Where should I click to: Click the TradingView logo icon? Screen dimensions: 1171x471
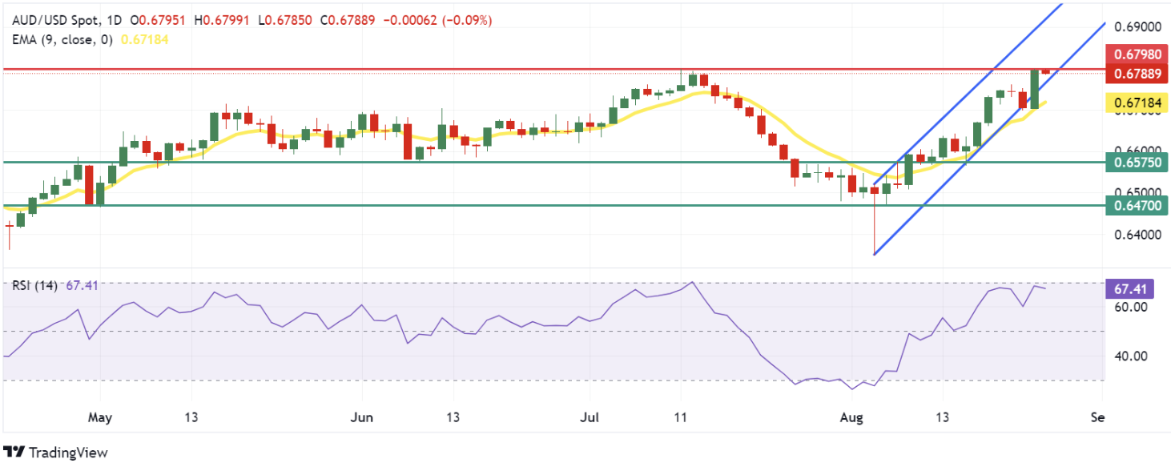click(x=14, y=453)
